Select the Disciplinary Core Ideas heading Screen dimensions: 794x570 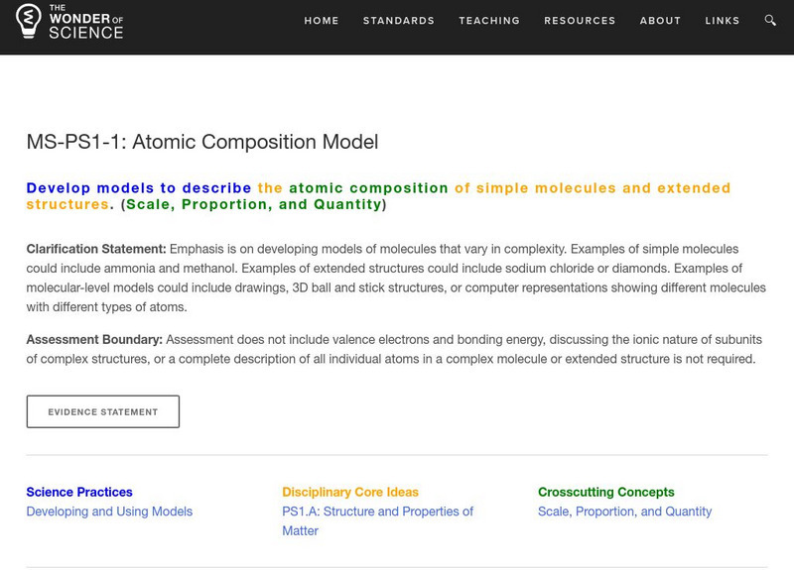tap(350, 492)
